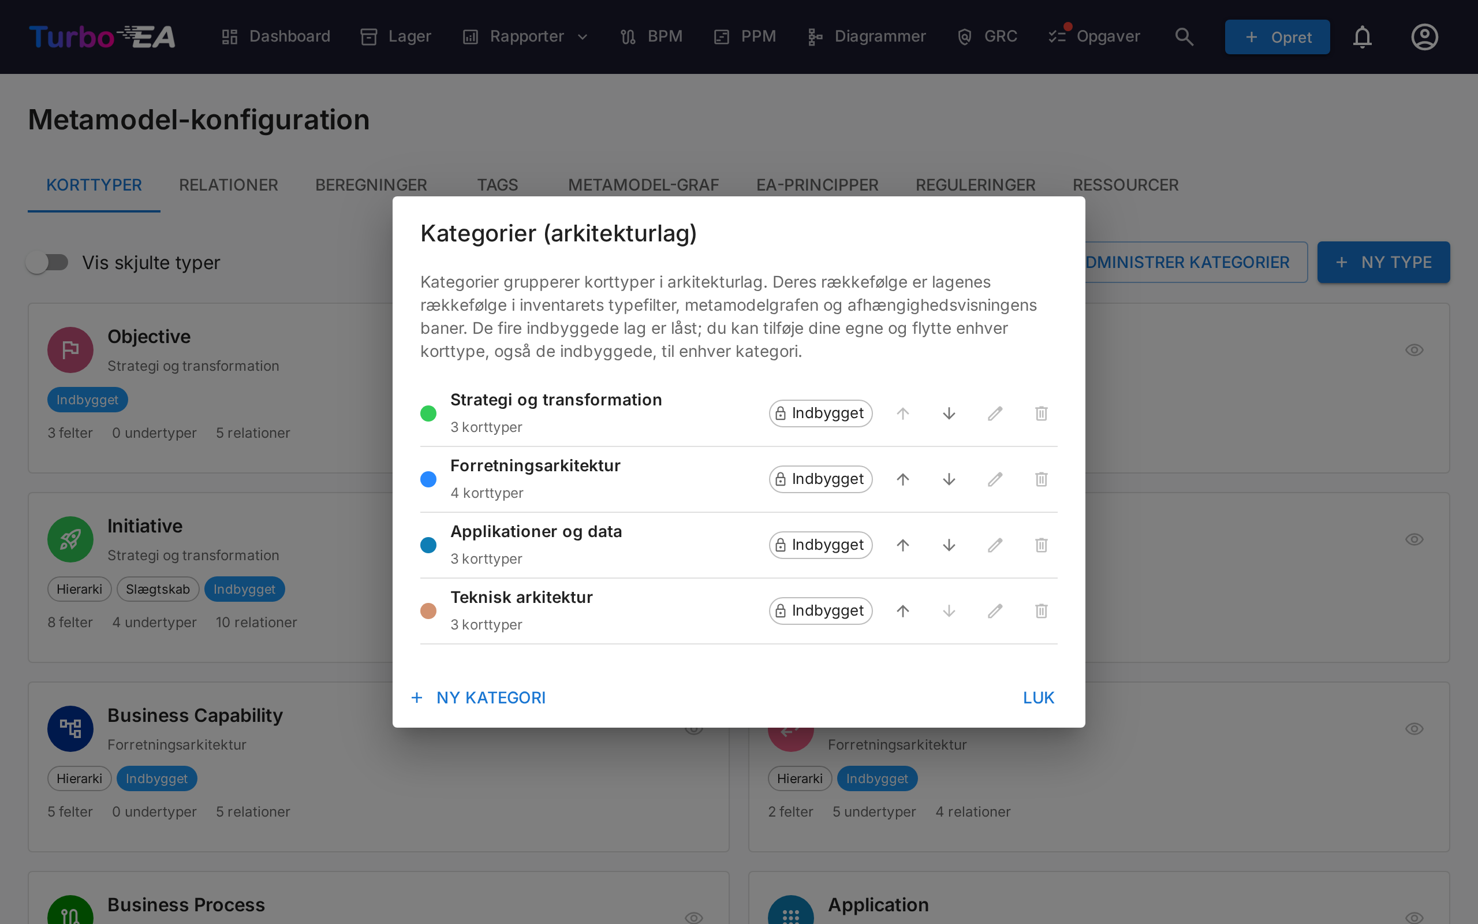Viewport: 1478px width, 924px height.
Task: Open the RESSOURCER tab
Action: click(x=1125, y=185)
